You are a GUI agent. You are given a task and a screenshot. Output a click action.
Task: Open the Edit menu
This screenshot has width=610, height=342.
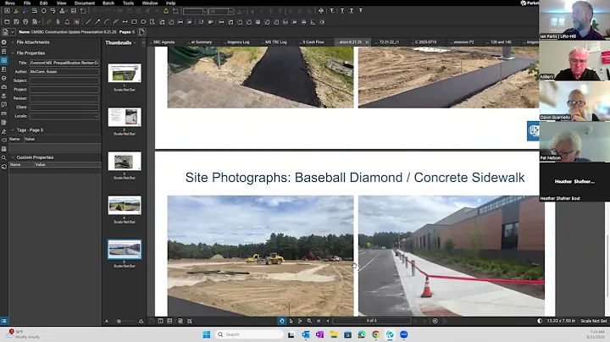[43, 3]
